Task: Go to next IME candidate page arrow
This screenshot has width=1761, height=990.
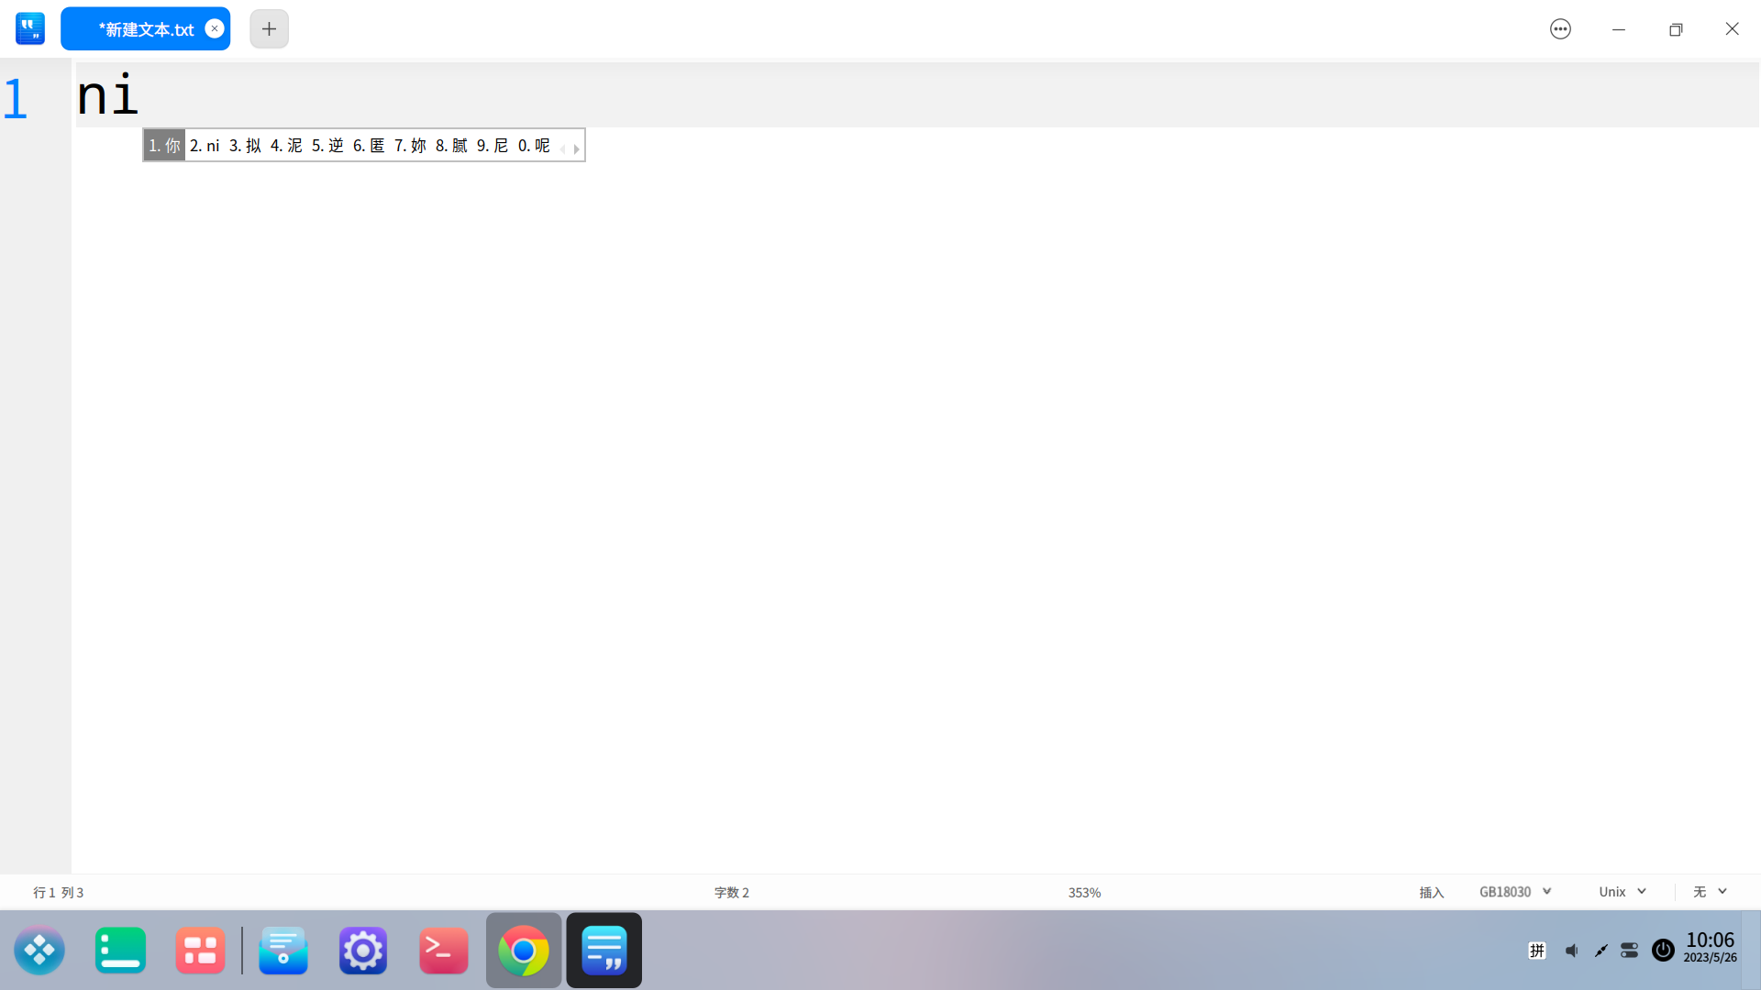Action: click(x=577, y=148)
